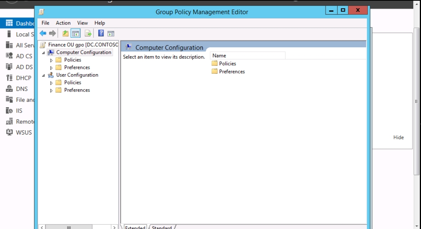This screenshot has width=421, height=229.
Task: Click Computer Configuration tree icon
Action: [51, 52]
